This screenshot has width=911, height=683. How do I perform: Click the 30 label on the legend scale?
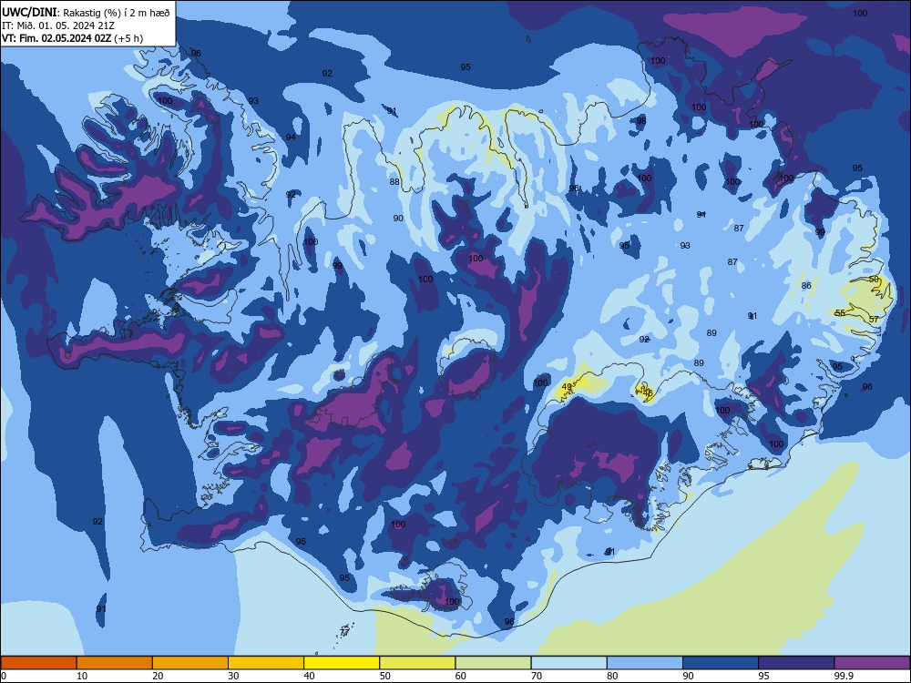[233, 676]
